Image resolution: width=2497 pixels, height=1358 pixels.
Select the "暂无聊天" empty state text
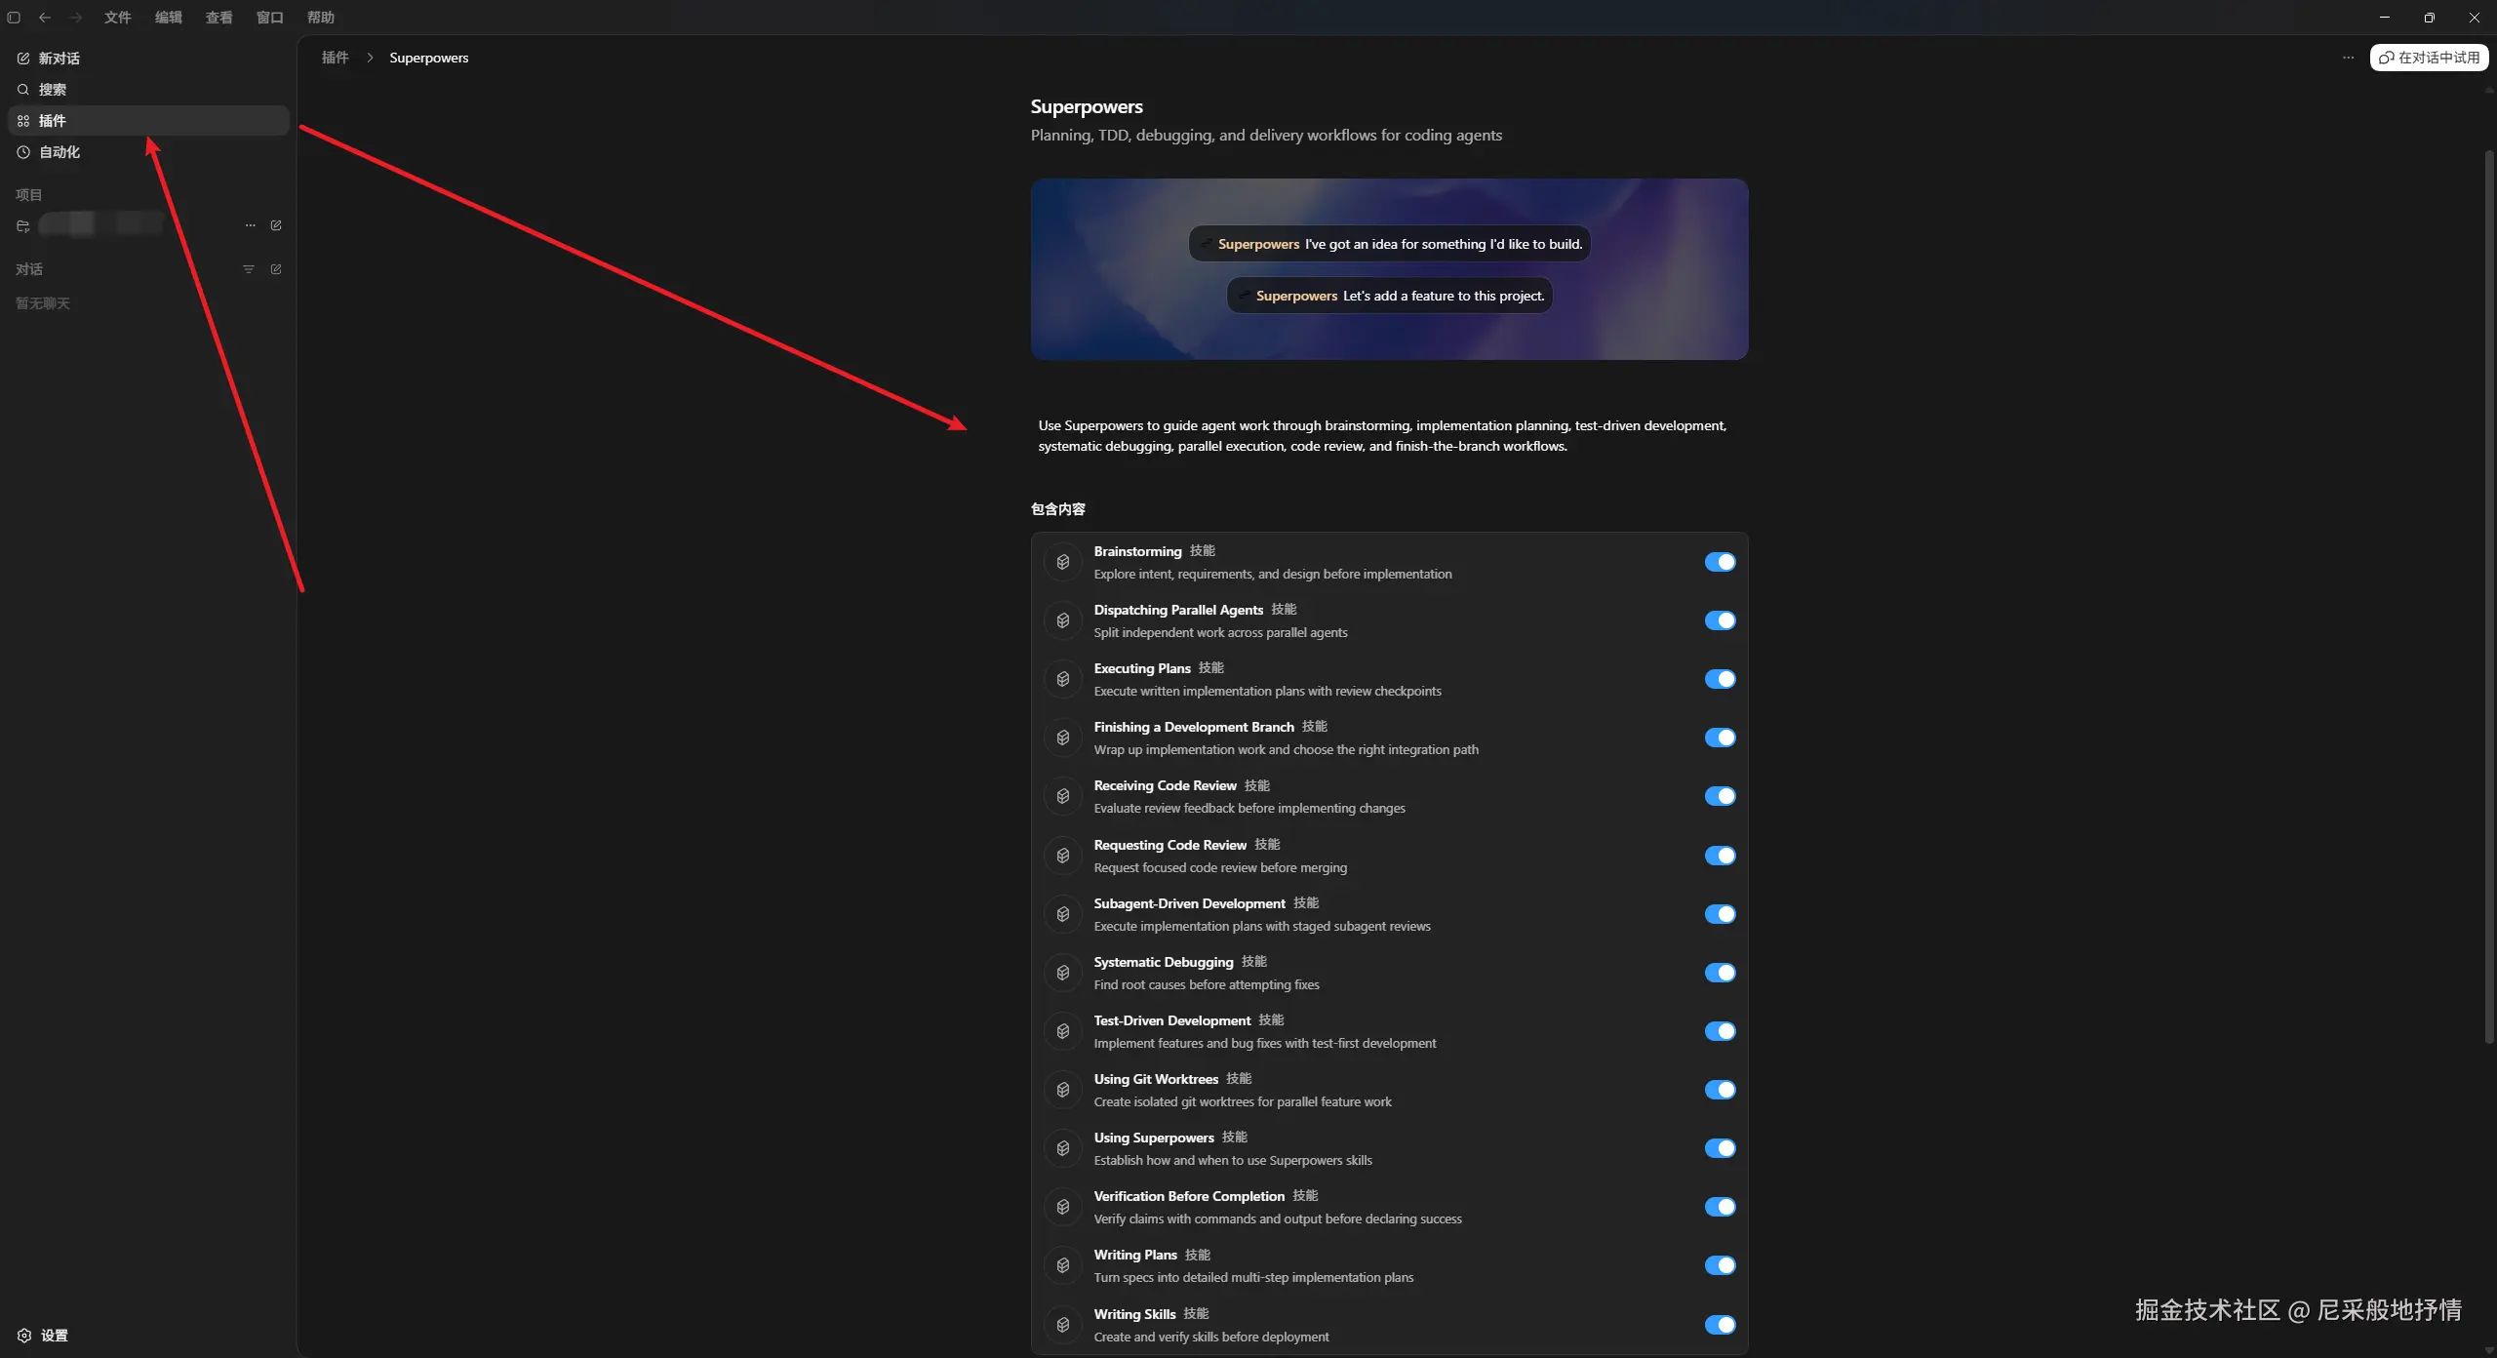[x=43, y=303]
